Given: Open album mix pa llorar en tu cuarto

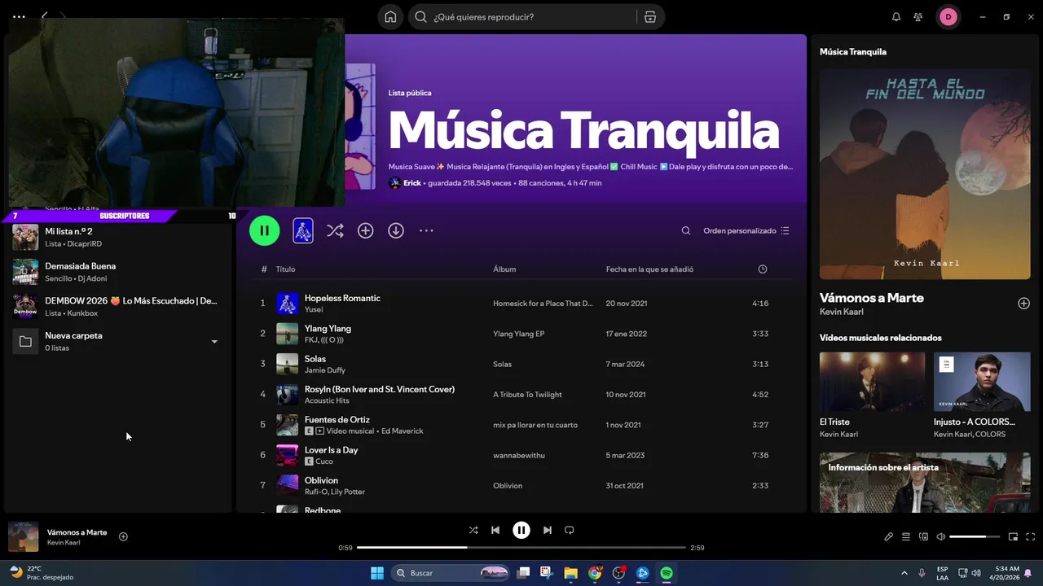Looking at the screenshot, I should [535, 425].
